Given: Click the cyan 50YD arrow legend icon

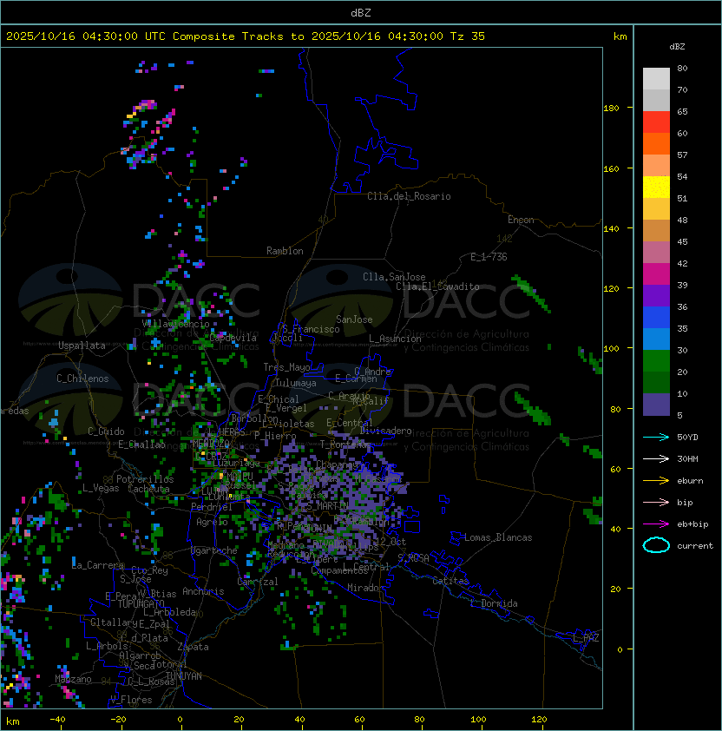Looking at the screenshot, I should click(656, 438).
